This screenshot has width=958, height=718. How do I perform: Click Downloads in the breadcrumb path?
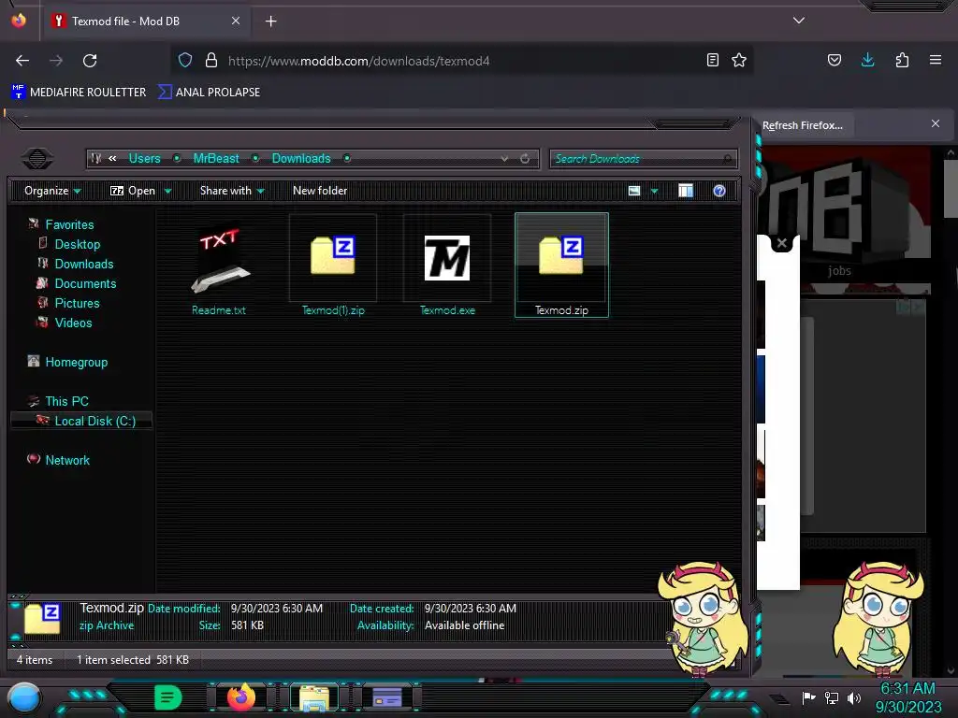300,158
